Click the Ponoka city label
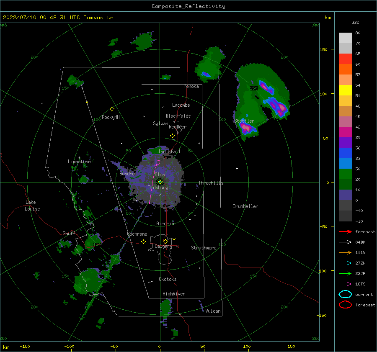Viewport: 377px width, 352px height. tap(191, 86)
